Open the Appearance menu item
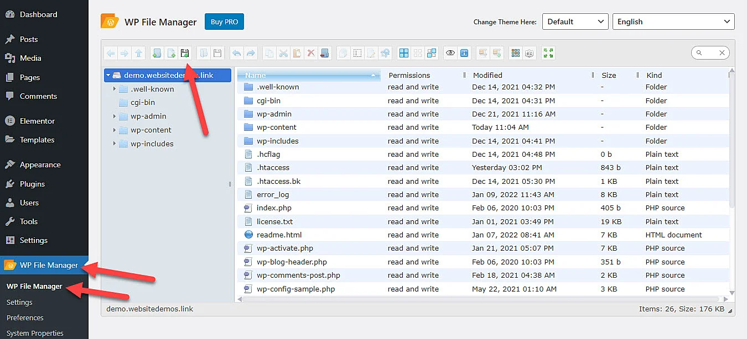Screen dimensions: 747x339 [40, 165]
